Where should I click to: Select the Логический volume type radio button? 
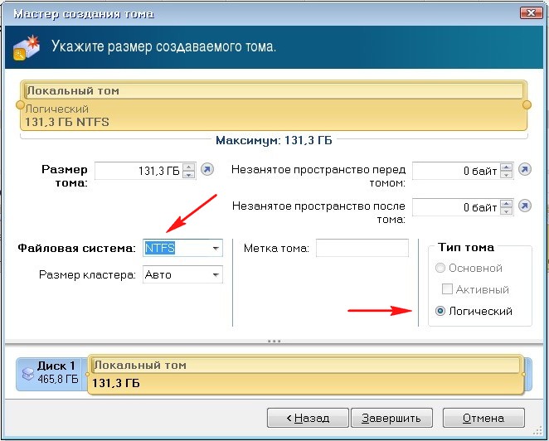click(x=439, y=311)
